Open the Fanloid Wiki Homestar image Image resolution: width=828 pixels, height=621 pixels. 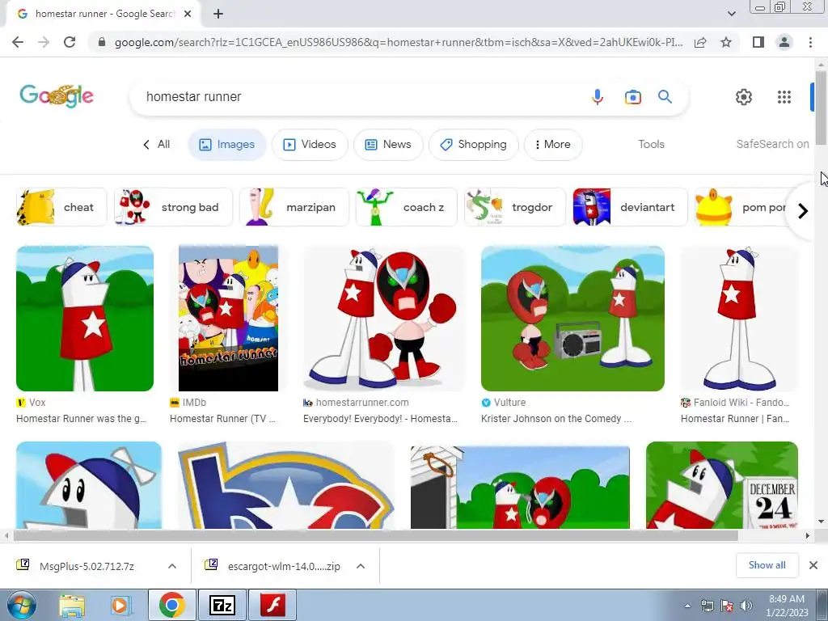click(x=739, y=319)
